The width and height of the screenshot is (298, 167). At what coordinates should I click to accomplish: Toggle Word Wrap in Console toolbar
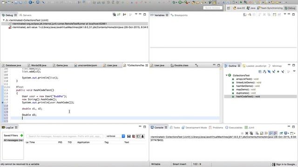tap(266, 133)
